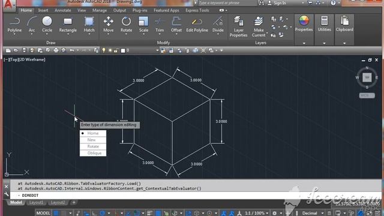Open Autodesk App Store cart icon
The width and height of the screenshot is (384, 216).
click(310, 3)
